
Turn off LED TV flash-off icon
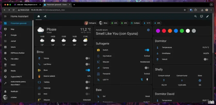click(x=142, y=80)
